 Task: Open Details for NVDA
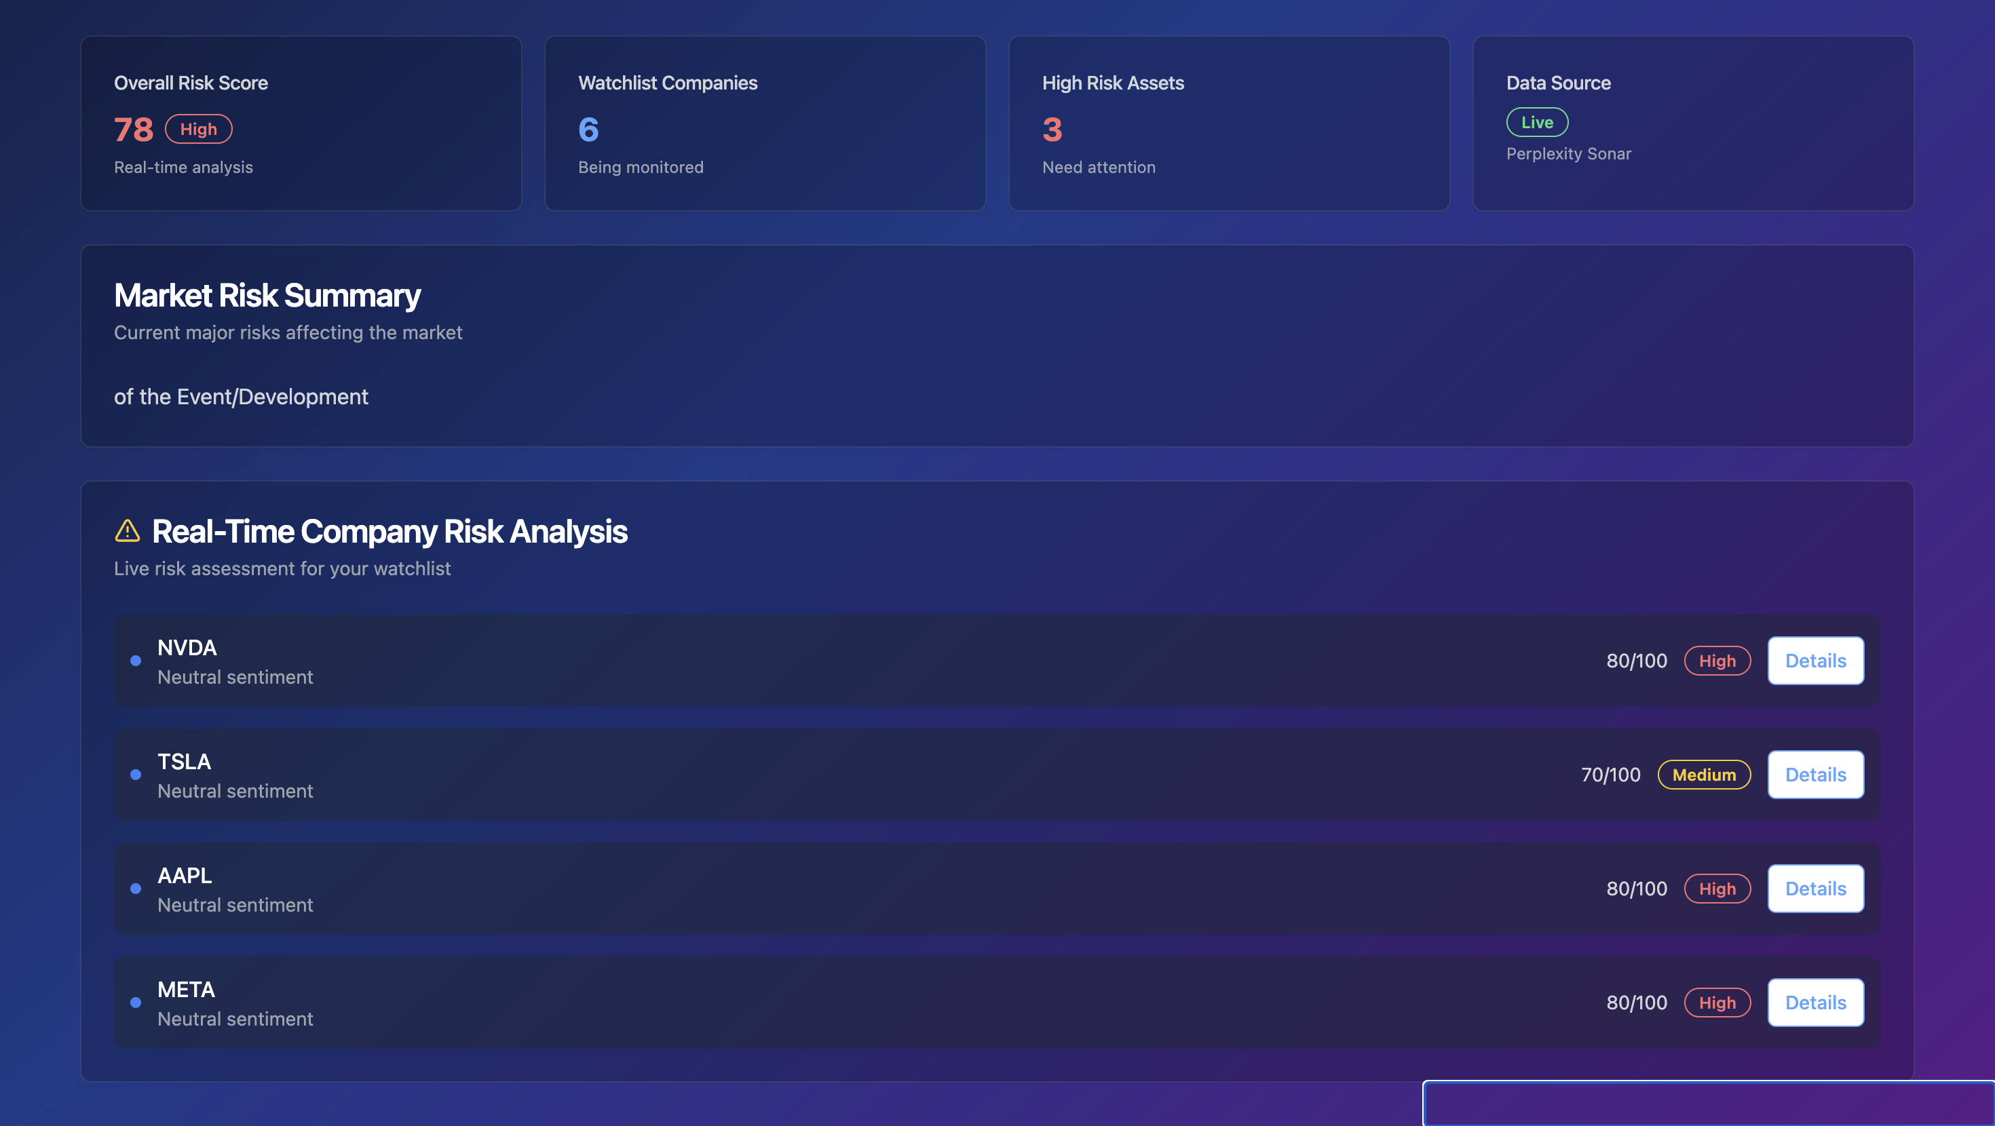click(x=1814, y=661)
